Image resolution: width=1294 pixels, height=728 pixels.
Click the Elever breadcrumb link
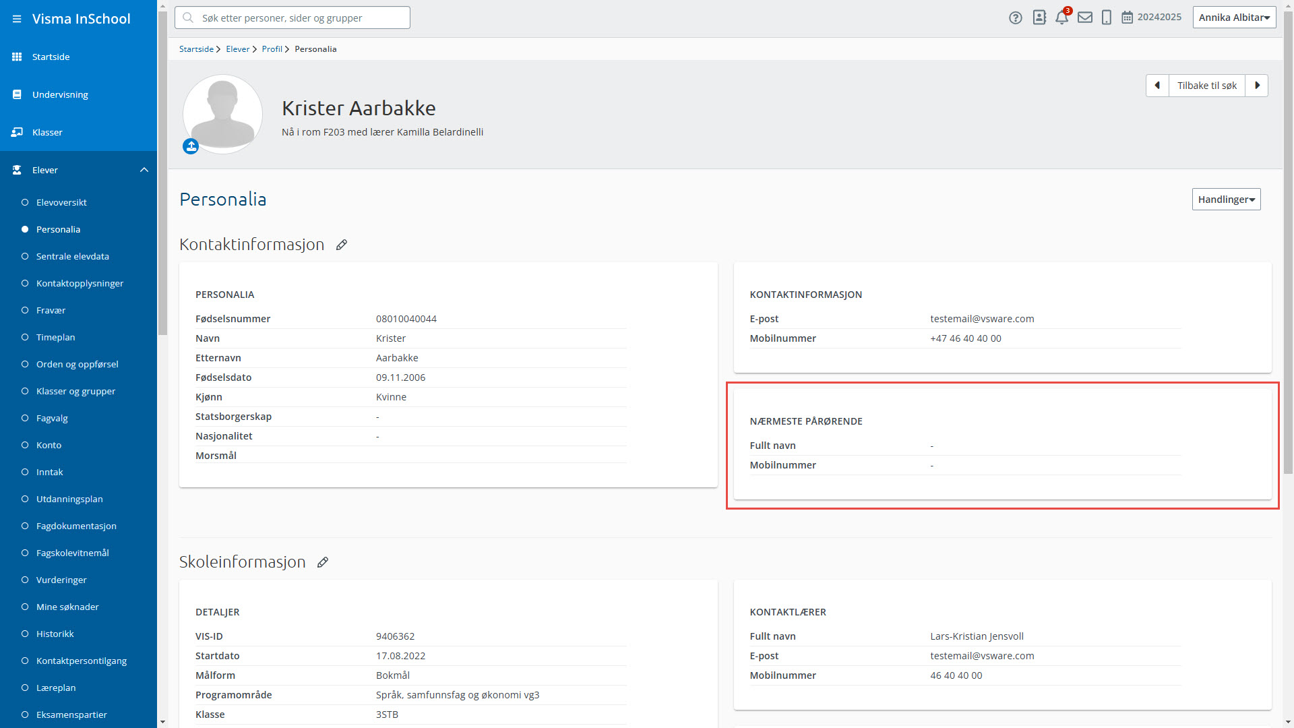click(x=237, y=49)
